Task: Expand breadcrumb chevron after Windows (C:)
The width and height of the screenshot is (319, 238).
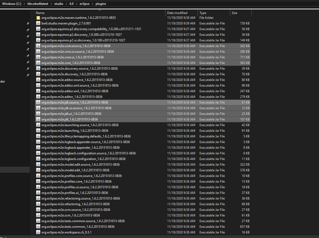Action: tap(24, 4)
